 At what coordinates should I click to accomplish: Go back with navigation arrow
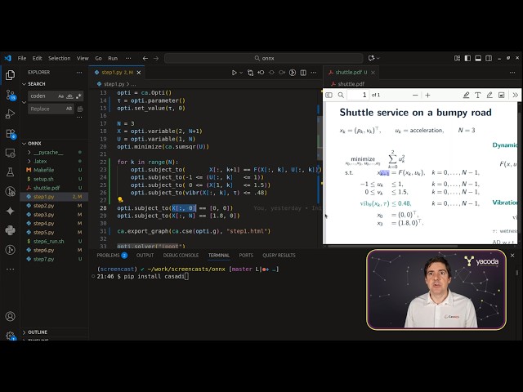pyautogui.click(x=145, y=58)
